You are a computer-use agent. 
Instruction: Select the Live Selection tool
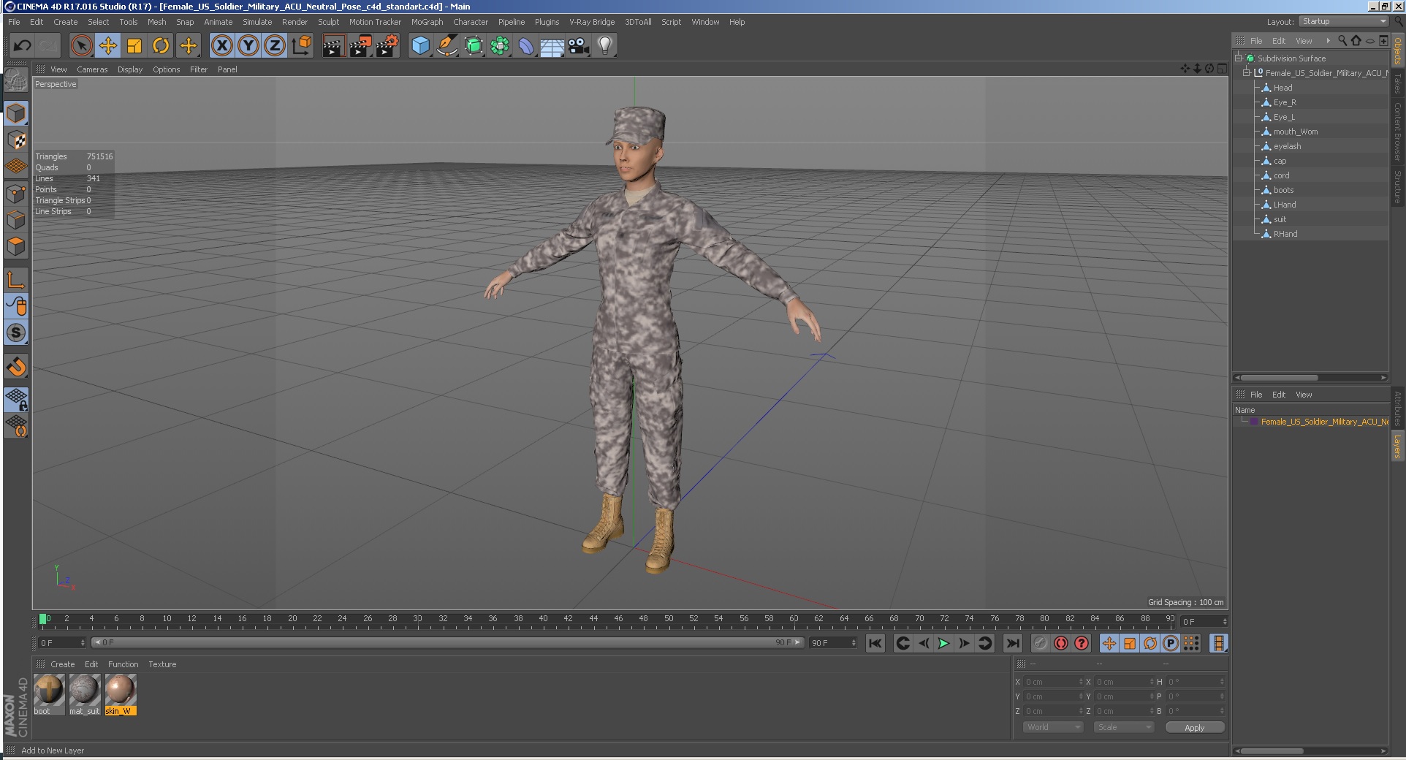click(81, 46)
